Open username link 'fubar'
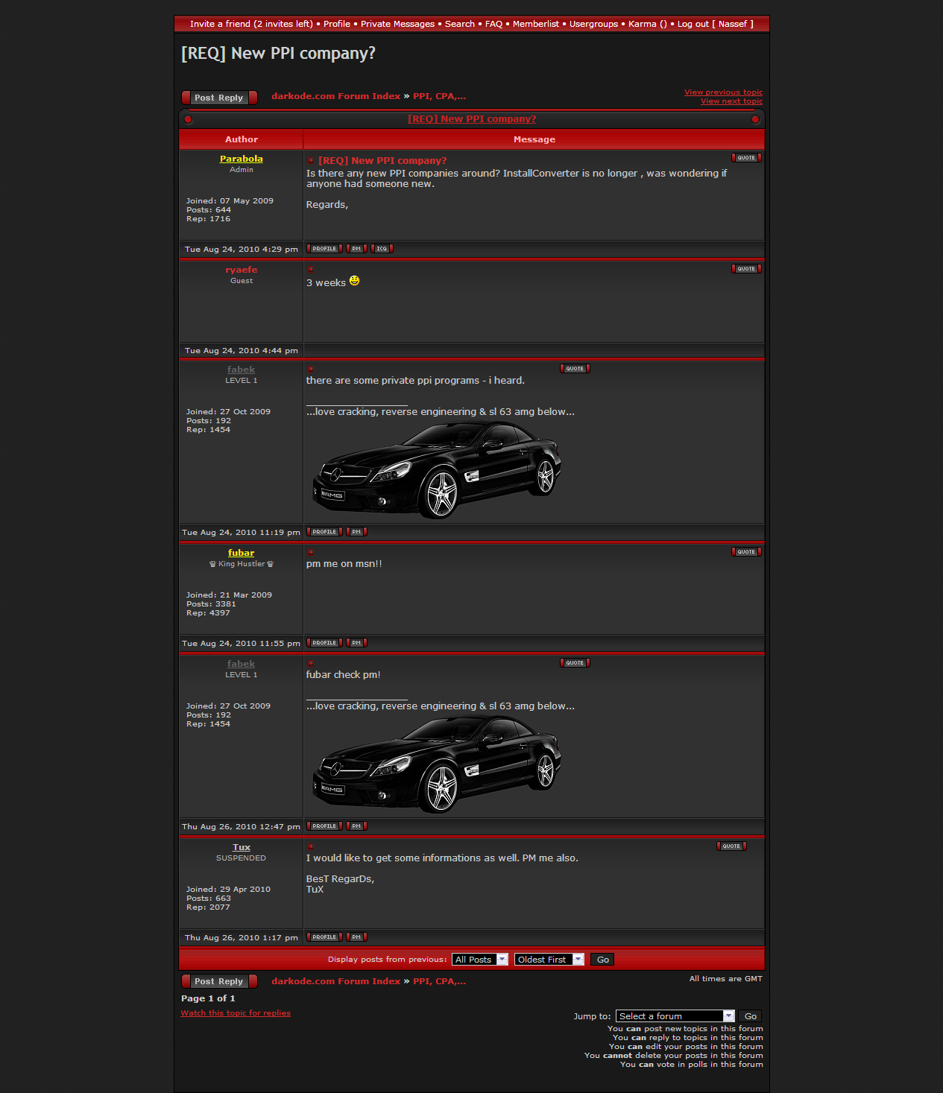This screenshot has width=943, height=1093. pos(241,553)
